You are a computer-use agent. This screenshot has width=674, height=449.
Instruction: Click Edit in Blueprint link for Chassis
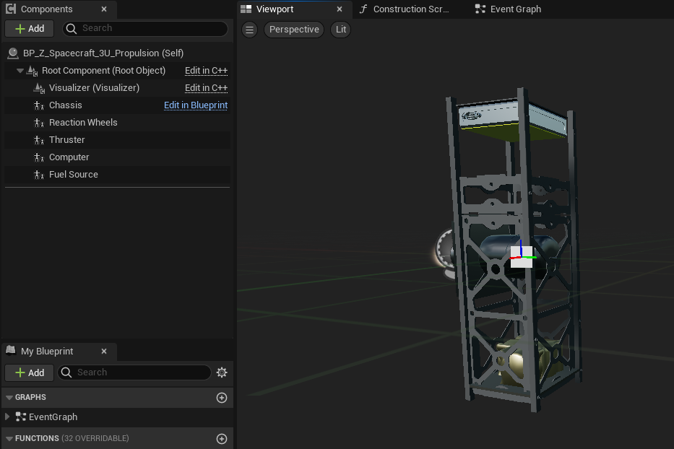[195, 105]
